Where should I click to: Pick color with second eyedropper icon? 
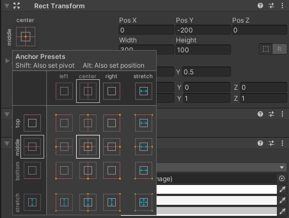282,200
